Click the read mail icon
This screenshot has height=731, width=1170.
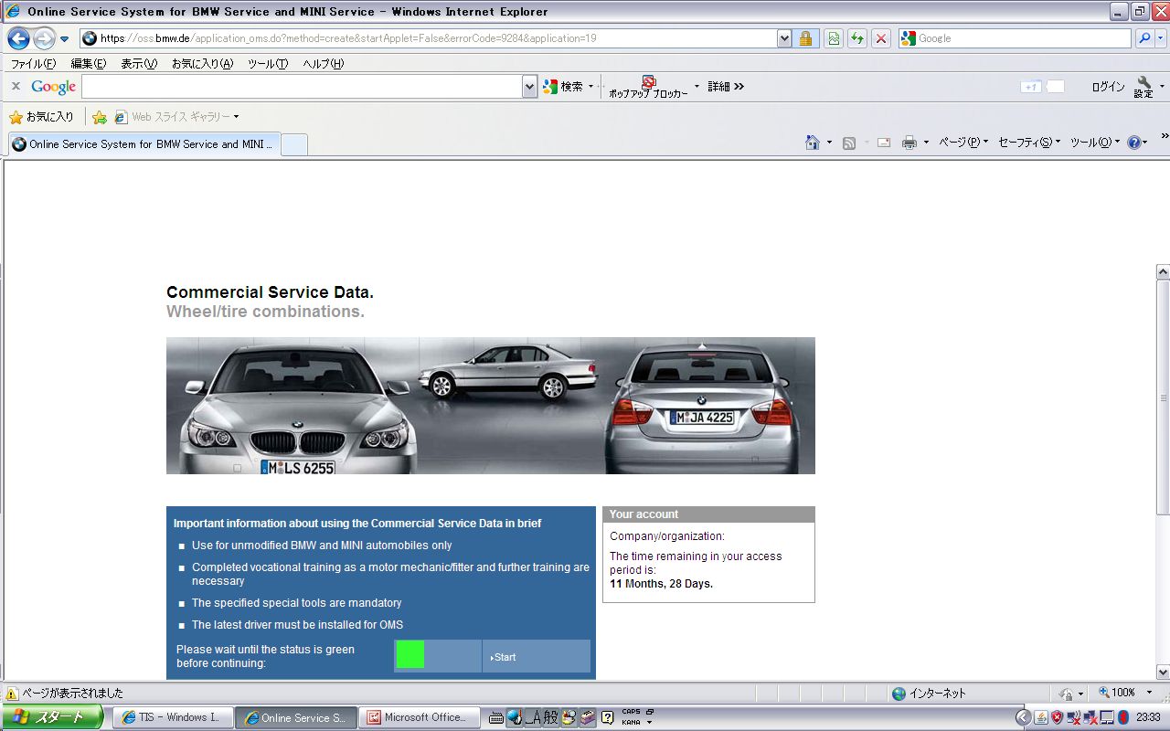click(x=884, y=143)
